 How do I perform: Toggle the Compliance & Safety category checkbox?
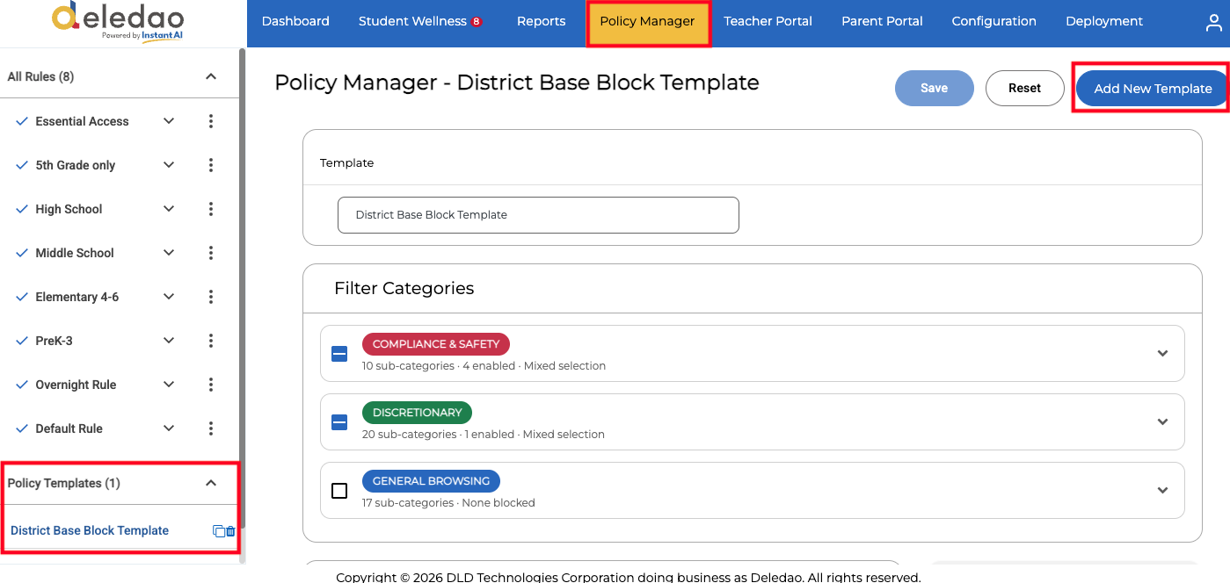pyautogui.click(x=339, y=354)
